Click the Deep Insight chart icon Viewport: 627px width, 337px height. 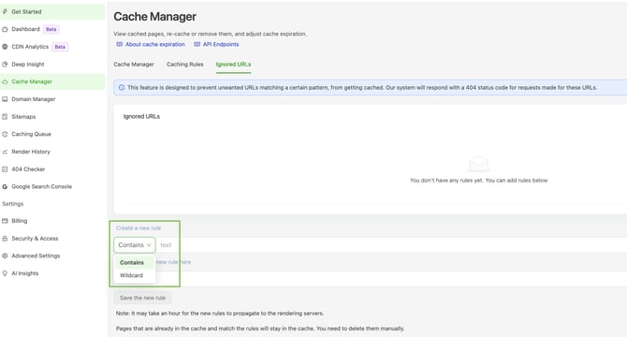[x=5, y=64]
